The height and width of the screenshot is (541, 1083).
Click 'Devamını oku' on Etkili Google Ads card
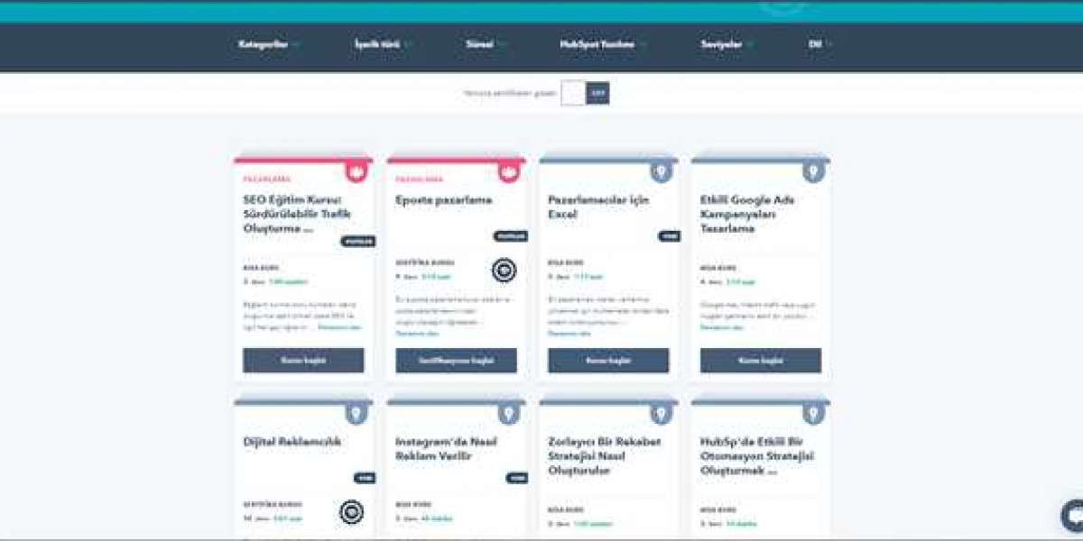722,326
